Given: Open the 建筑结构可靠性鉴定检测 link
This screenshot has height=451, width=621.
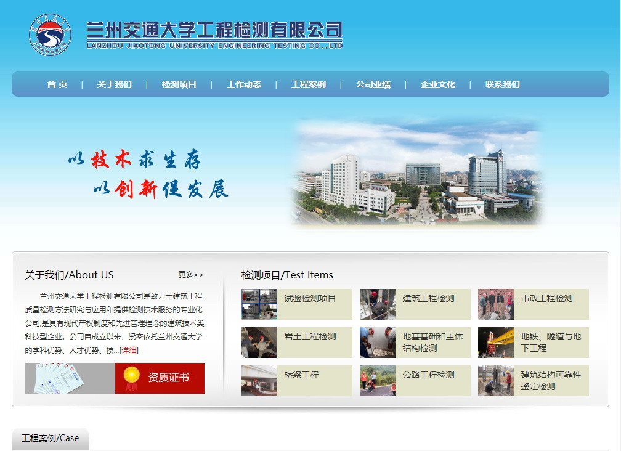Looking at the screenshot, I should 551,381.
